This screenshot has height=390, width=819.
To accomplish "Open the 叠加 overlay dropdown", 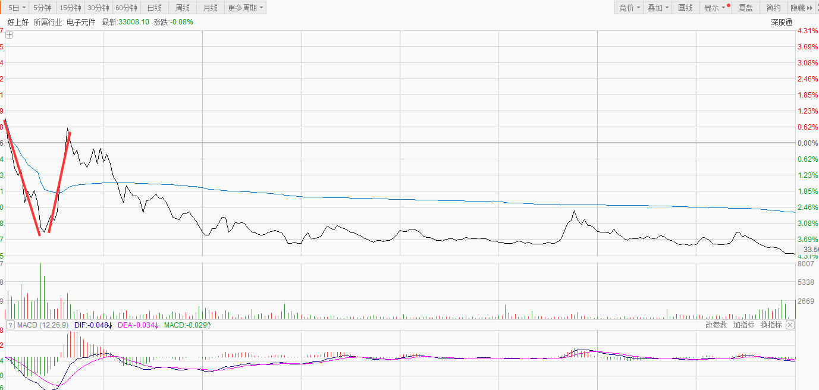I will coord(658,8).
